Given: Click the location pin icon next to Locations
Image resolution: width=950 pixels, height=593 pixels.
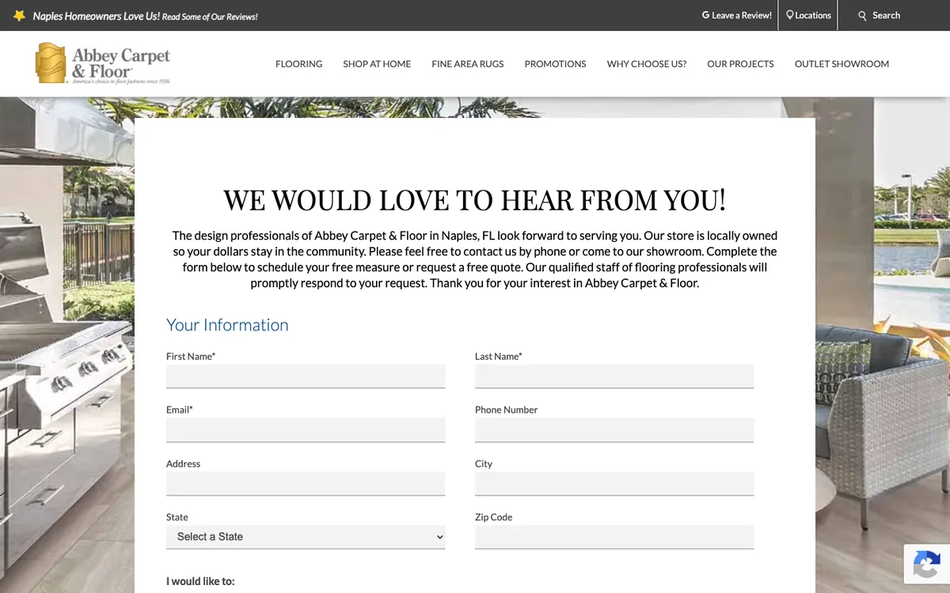Looking at the screenshot, I should point(789,15).
